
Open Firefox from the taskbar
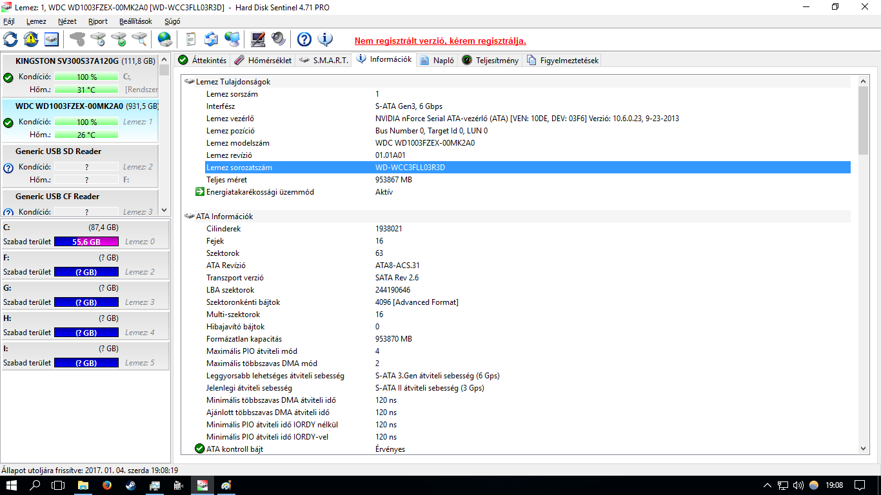[107, 485]
